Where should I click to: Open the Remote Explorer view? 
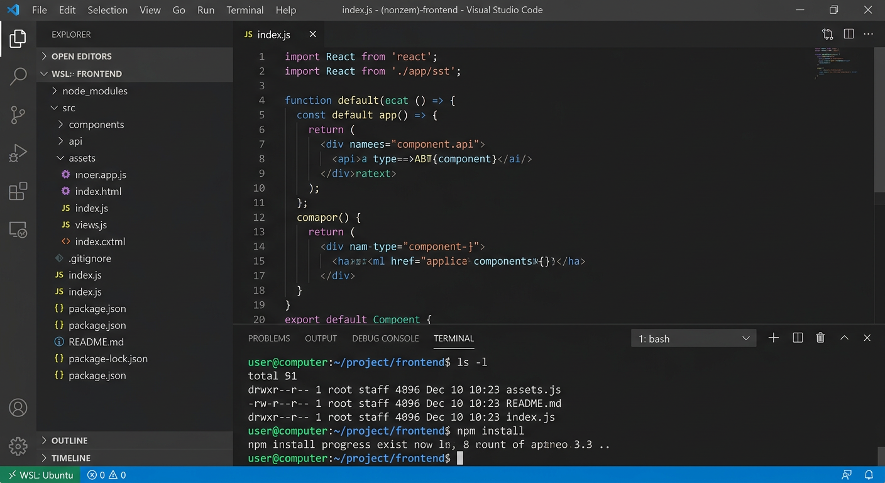18,230
